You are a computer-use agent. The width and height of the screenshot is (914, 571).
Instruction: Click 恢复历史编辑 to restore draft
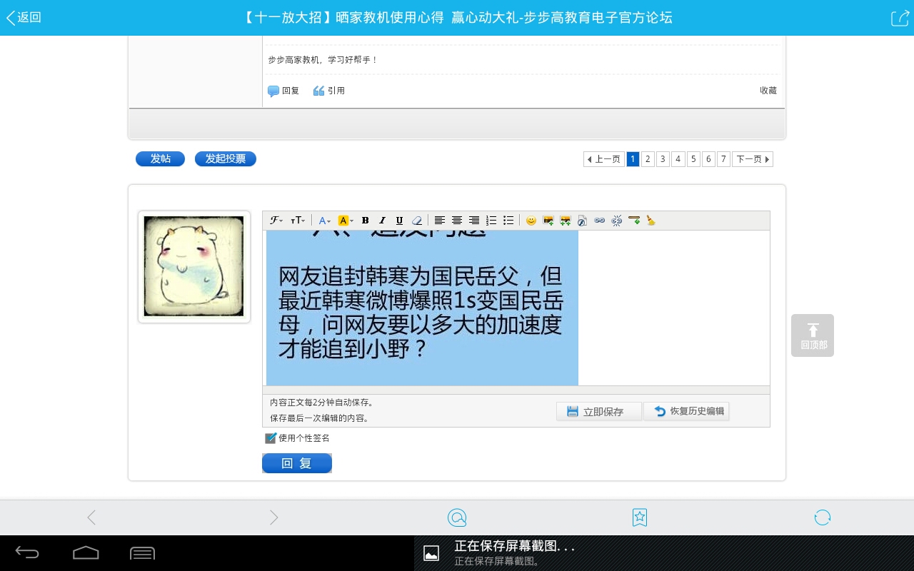coord(687,411)
